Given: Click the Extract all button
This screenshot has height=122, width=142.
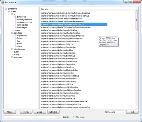Looking at the screenshot, I should [53, 112].
